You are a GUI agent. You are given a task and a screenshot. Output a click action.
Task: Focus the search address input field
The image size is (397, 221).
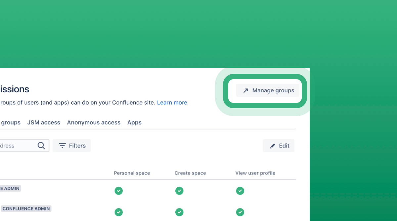tap(24, 145)
